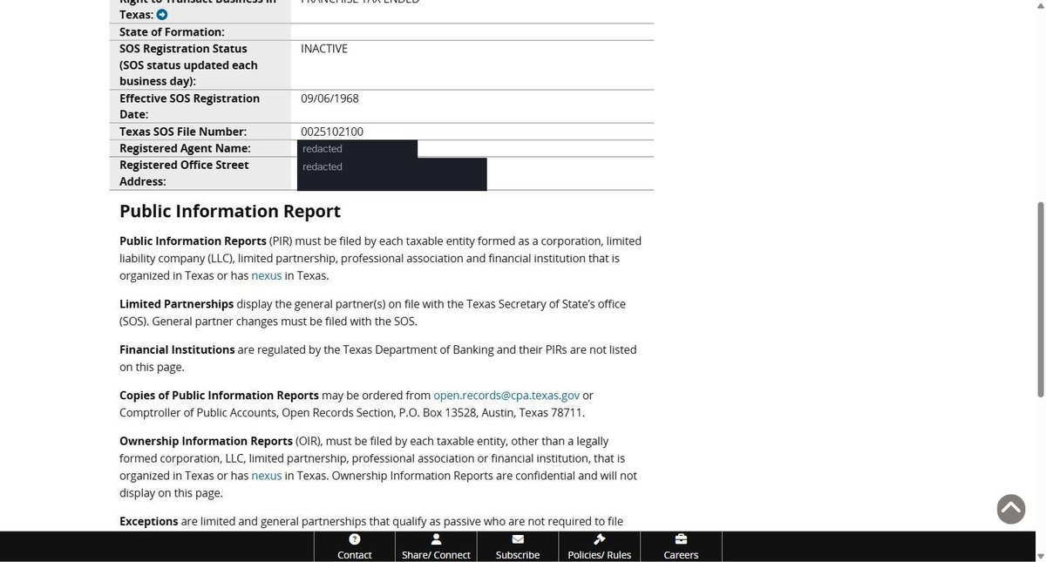The height and width of the screenshot is (562, 1046).
Task: Select the SOS file number 0025102100
Action: [x=332, y=132]
